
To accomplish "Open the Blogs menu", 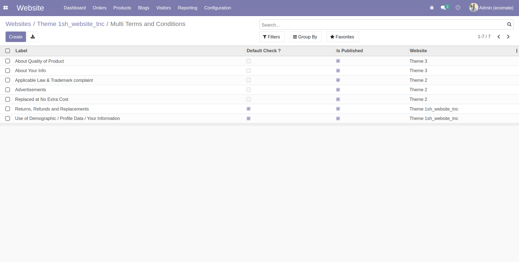I will click(x=143, y=8).
